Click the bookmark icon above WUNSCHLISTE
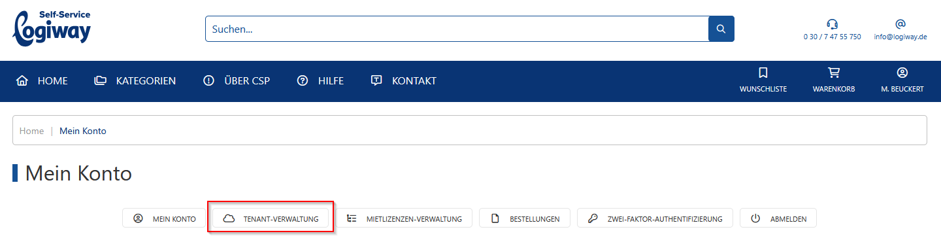Viewport: 941px width, 240px height. point(763,73)
